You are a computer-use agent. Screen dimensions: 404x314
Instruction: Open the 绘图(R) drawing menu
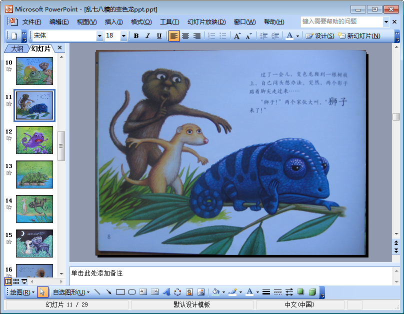click(x=22, y=292)
